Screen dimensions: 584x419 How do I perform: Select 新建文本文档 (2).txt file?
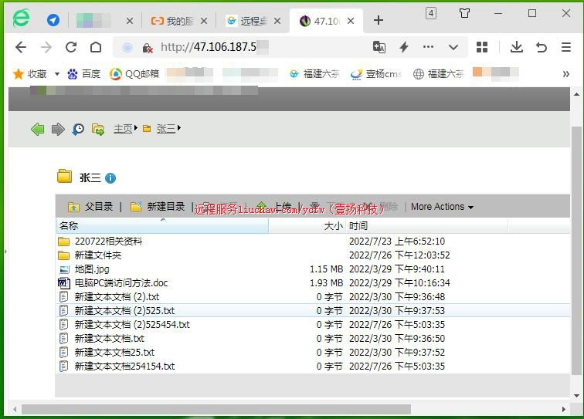[117, 296]
